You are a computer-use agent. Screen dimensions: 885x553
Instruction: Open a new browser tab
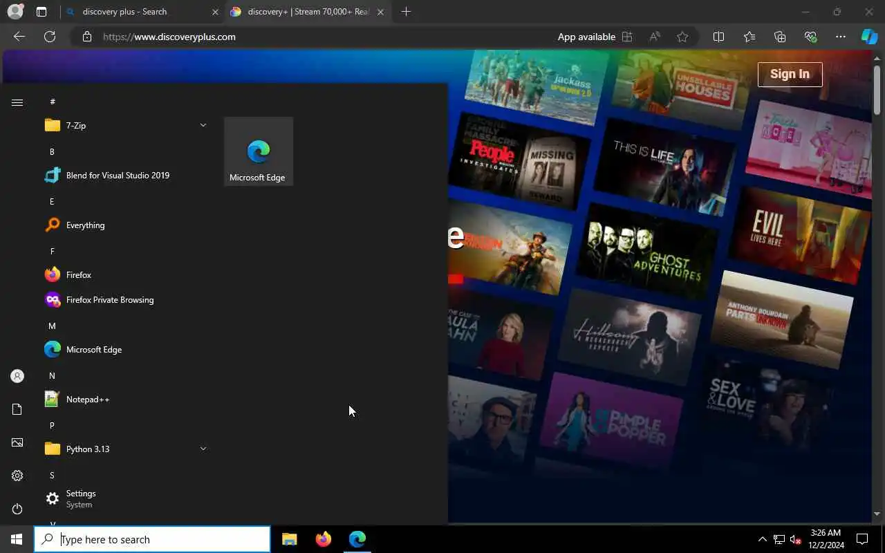(406, 12)
